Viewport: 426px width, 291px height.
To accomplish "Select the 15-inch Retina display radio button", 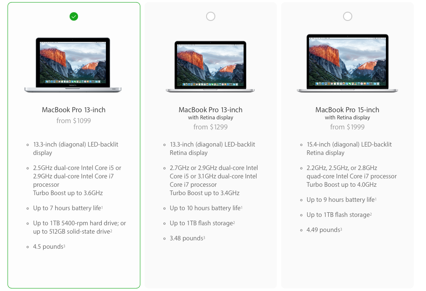I will pos(348,17).
